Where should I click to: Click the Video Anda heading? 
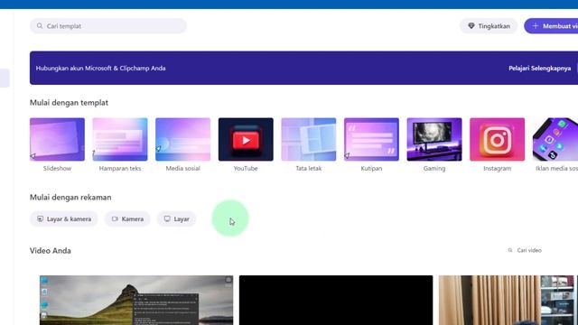point(51,251)
